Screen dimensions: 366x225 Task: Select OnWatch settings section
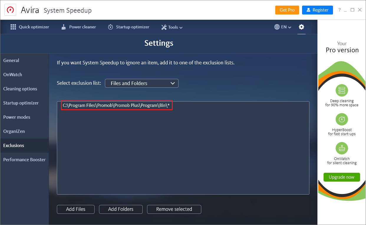(24, 75)
